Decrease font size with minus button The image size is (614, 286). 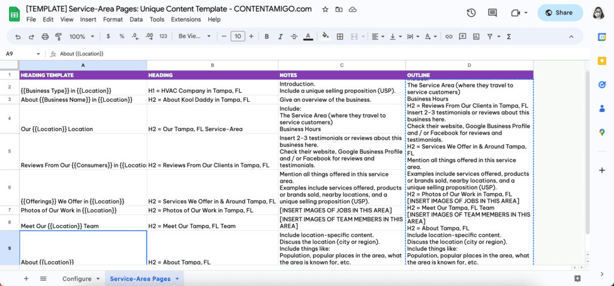224,36
